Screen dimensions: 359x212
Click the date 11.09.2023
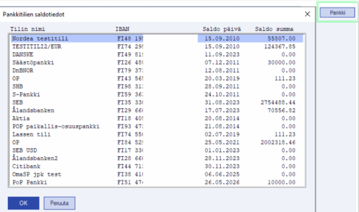222,55
